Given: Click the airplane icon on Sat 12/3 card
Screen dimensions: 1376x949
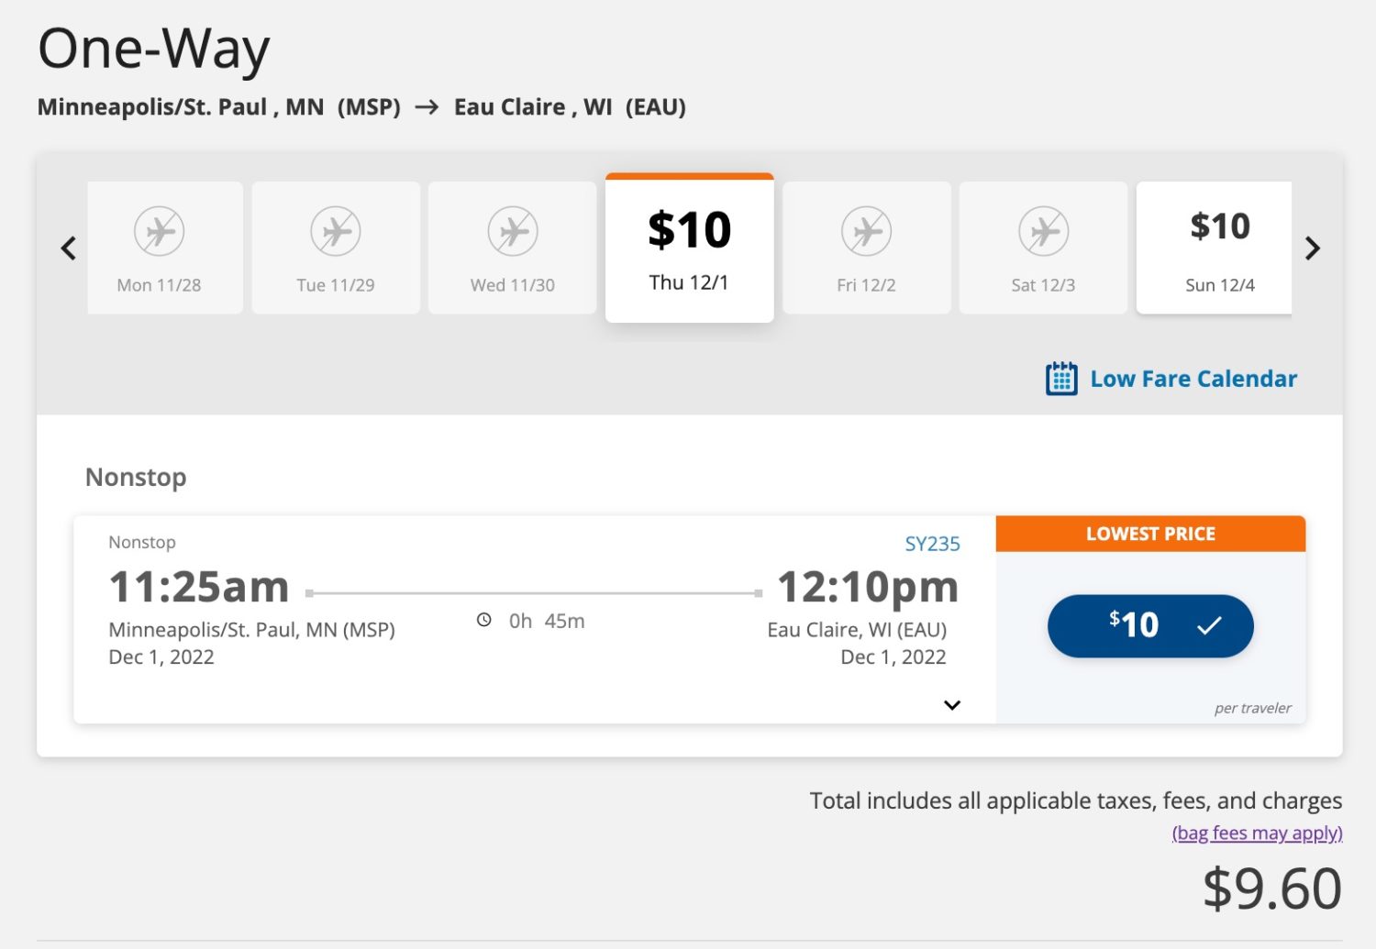Looking at the screenshot, I should click(1042, 231).
